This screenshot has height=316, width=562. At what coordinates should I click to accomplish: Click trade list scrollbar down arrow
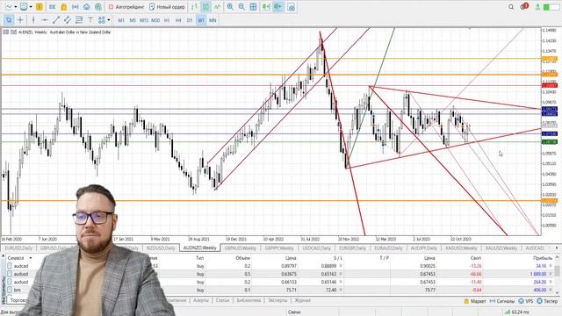click(557, 292)
